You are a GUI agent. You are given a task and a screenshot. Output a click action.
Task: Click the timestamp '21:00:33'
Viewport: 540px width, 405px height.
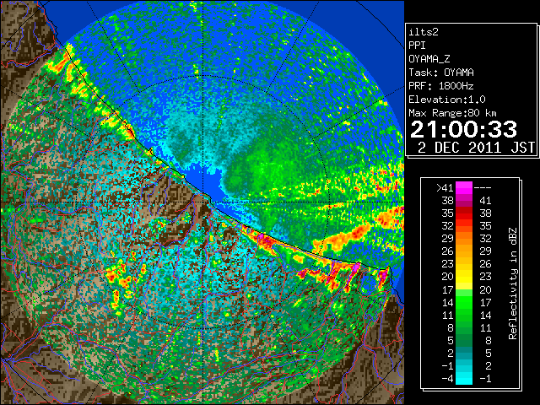tap(464, 129)
